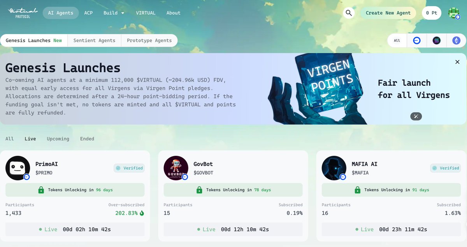Open the user avatar profile icon
Viewport: 467px width, 247px height.
click(x=454, y=13)
